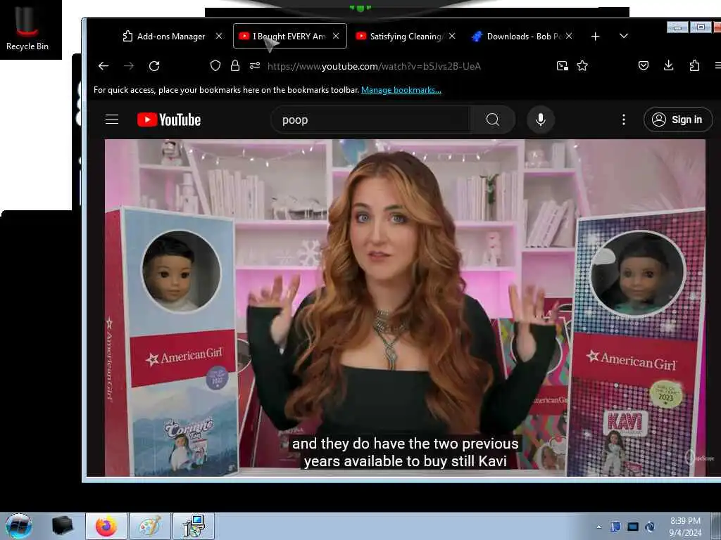This screenshot has height=540, width=721.
Task: Open the clock showing 8:39 PM
Action: [685, 527]
